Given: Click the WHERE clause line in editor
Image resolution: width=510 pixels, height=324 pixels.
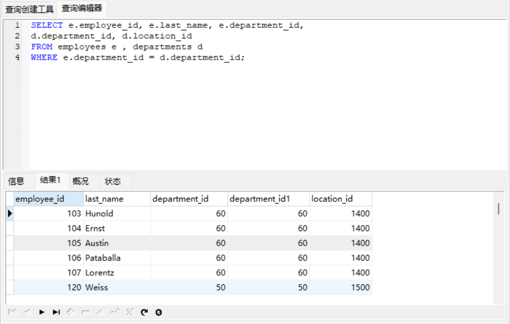Looking at the screenshot, I should click(x=137, y=57).
